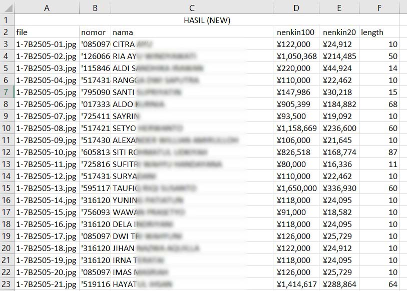Click nenkin100 value ¥1,650,000
The width and height of the screenshot is (407, 291).
pyautogui.click(x=296, y=188)
